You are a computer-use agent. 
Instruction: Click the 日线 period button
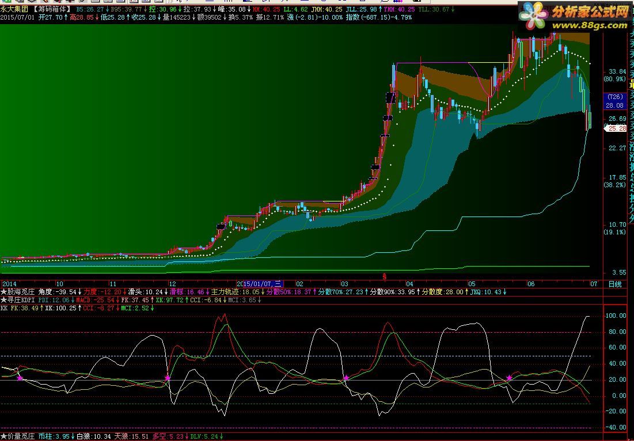(x=614, y=284)
